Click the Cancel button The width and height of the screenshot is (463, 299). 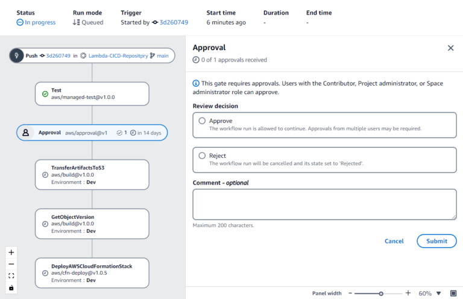(x=394, y=241)
